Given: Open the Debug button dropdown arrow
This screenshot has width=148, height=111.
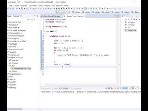Looking at the screenshot, I should (56, 9).
